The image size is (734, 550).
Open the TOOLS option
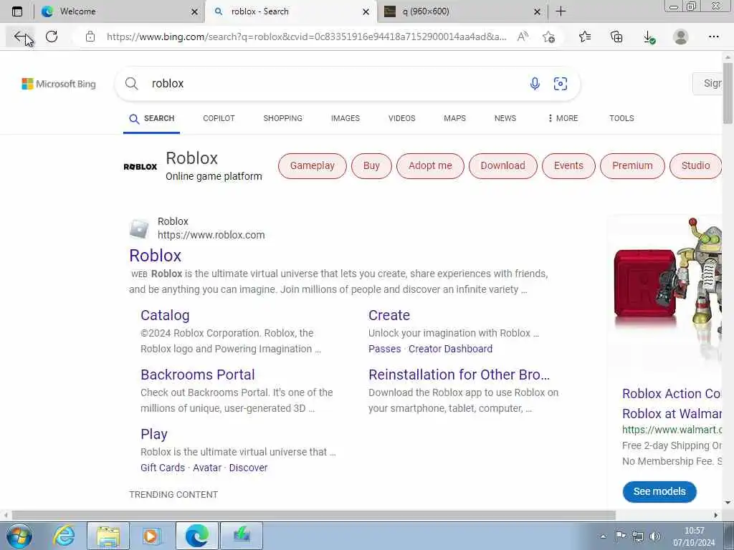pyautogui.click(x=621, y=118)
